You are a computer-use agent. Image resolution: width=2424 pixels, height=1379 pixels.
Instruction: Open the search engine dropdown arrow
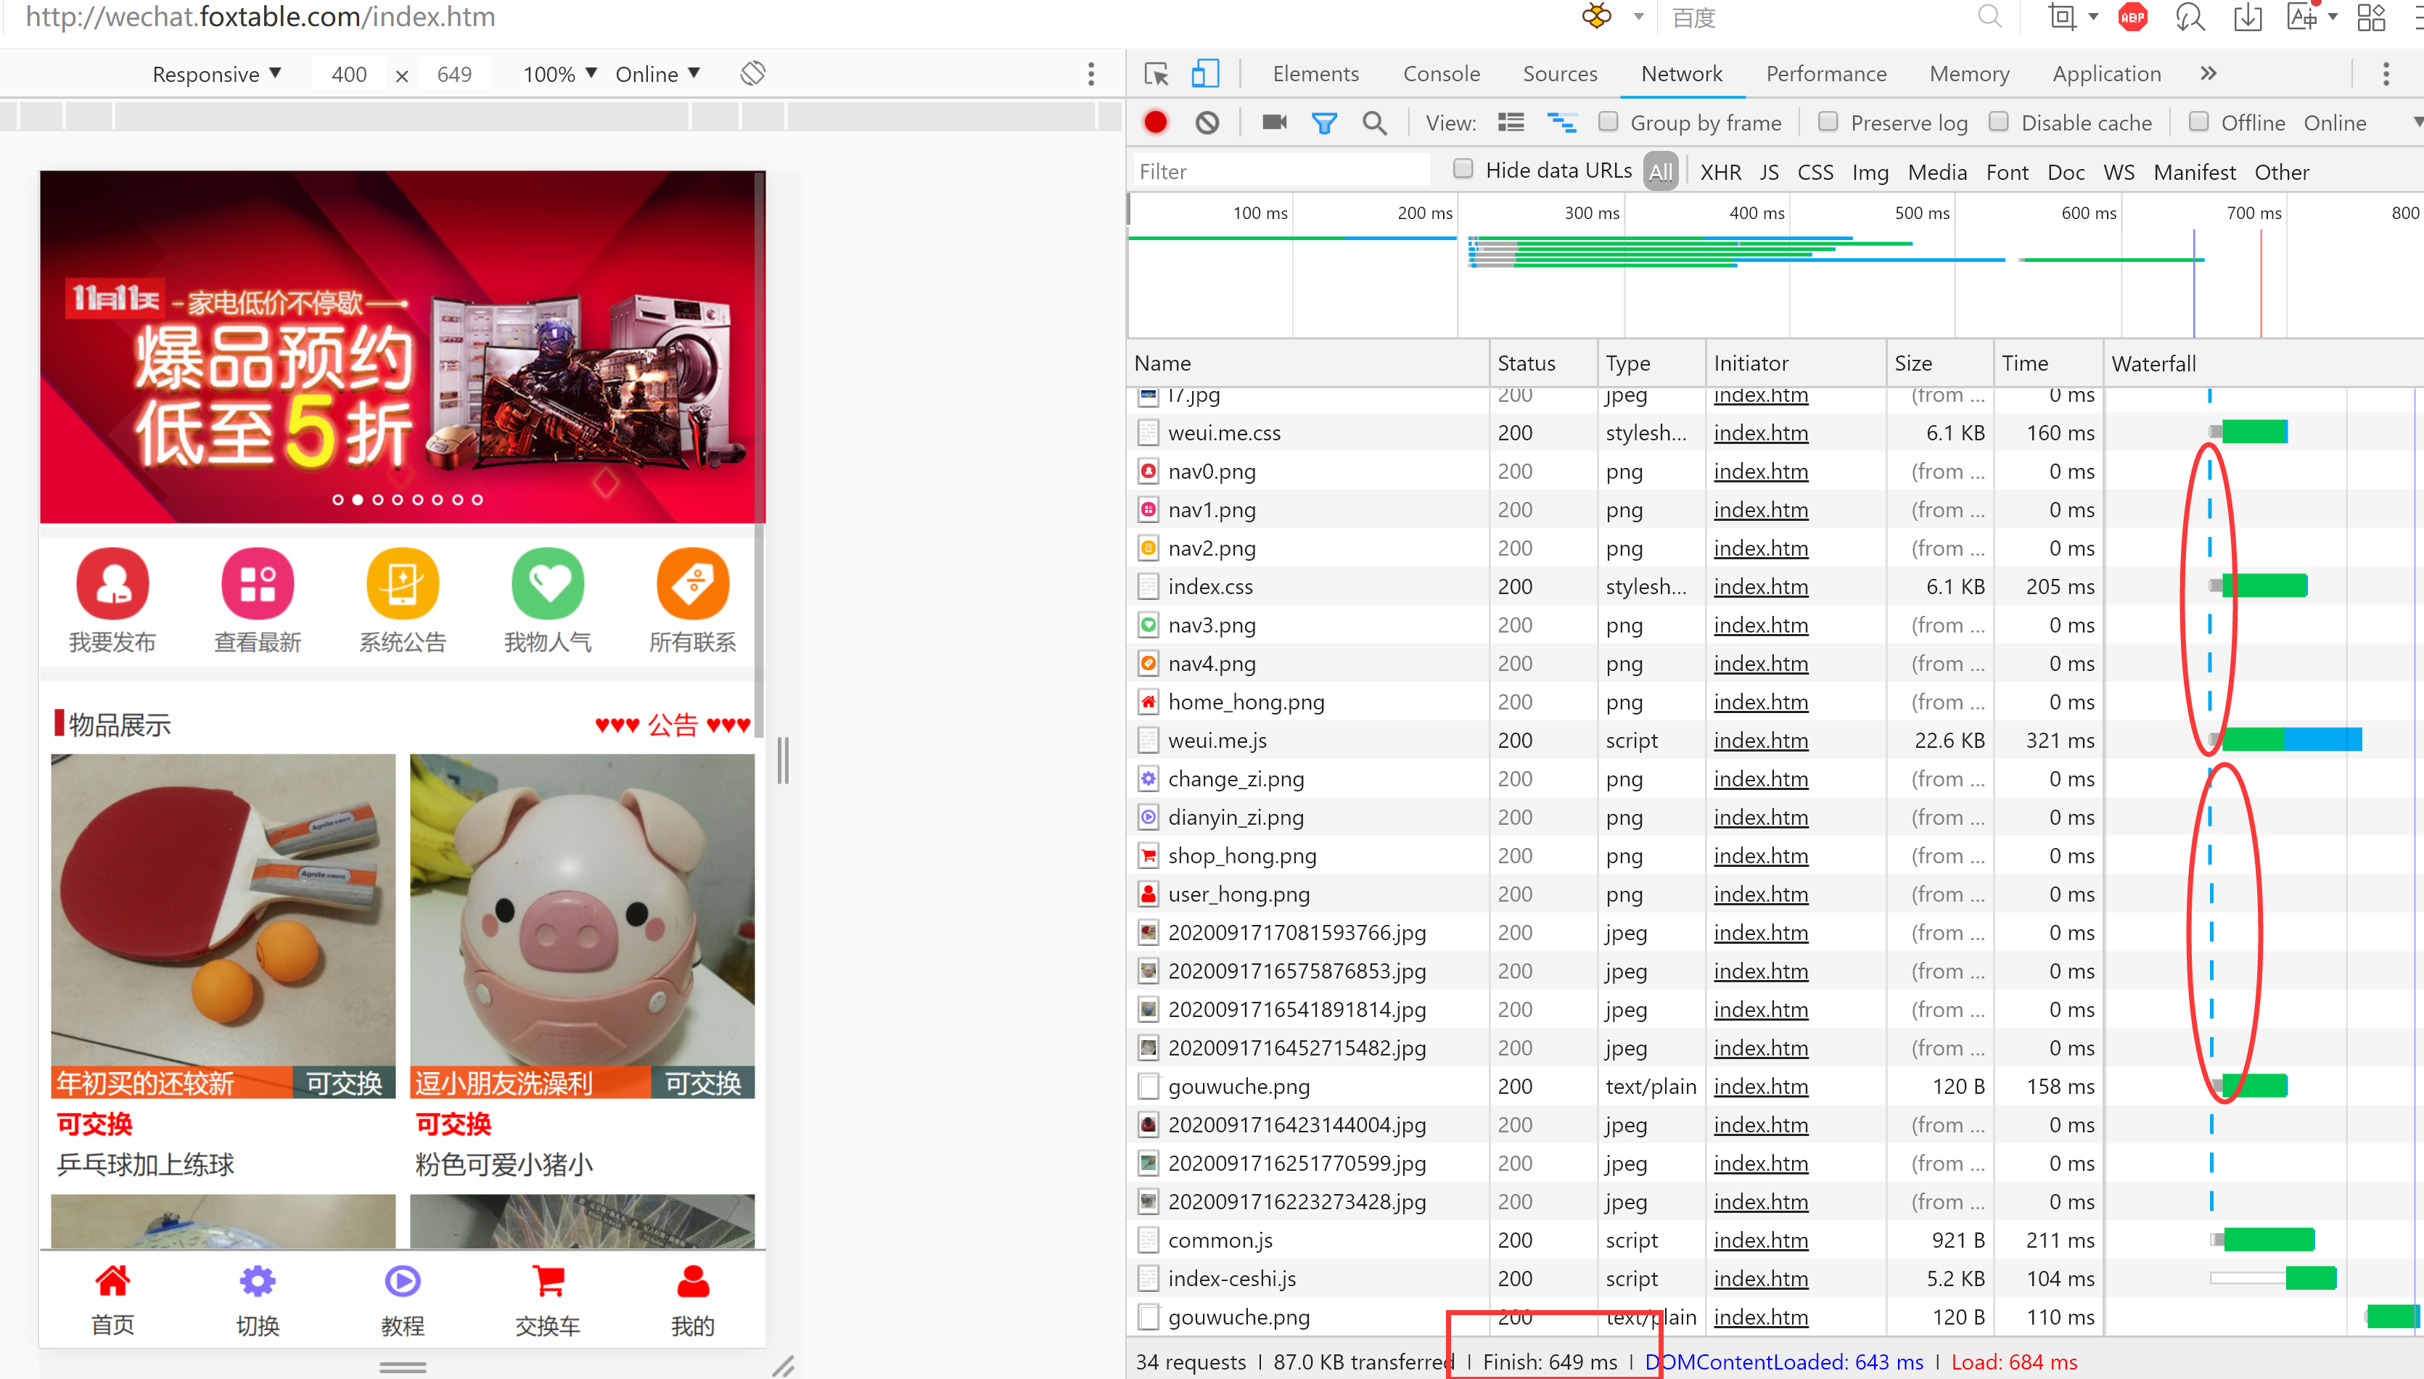tap(1638, 17)
